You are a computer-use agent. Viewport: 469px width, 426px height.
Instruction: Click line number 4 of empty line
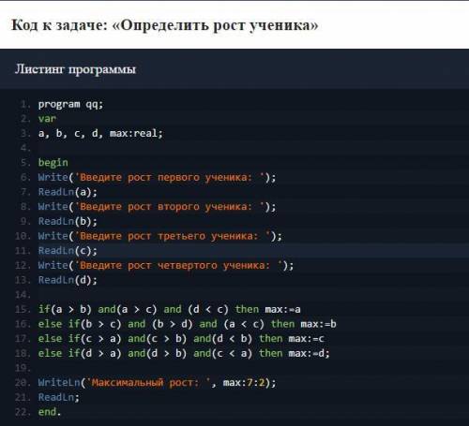25,148
